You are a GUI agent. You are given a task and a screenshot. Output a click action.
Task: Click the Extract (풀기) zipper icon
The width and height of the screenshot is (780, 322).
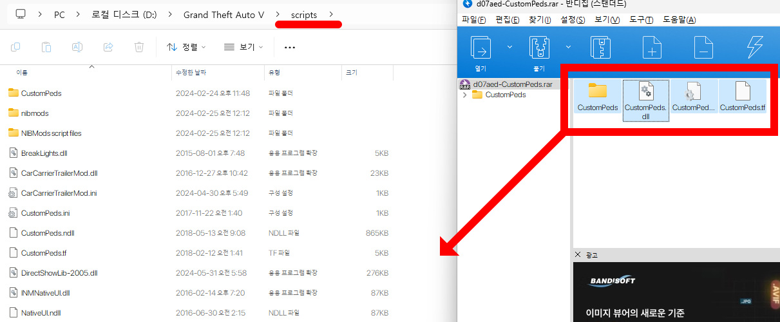[x=539, y=48]
